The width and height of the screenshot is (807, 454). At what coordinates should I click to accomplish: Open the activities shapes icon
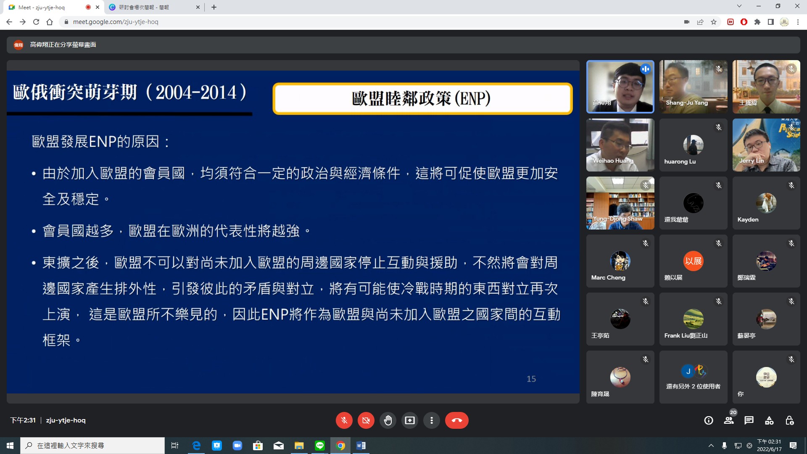pyautogui.click(x=769, y=420)
